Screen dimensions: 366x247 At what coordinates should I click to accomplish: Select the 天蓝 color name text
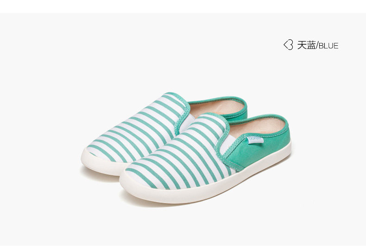(x=306, y=45)
